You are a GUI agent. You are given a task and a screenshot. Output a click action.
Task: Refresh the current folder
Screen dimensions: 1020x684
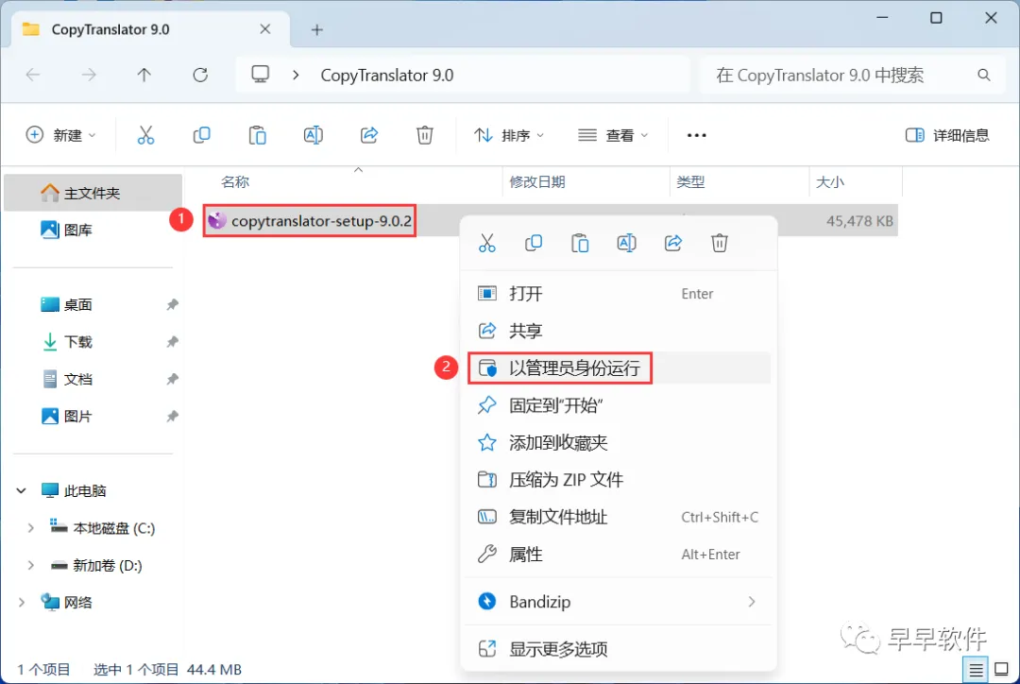click(200, 75)
